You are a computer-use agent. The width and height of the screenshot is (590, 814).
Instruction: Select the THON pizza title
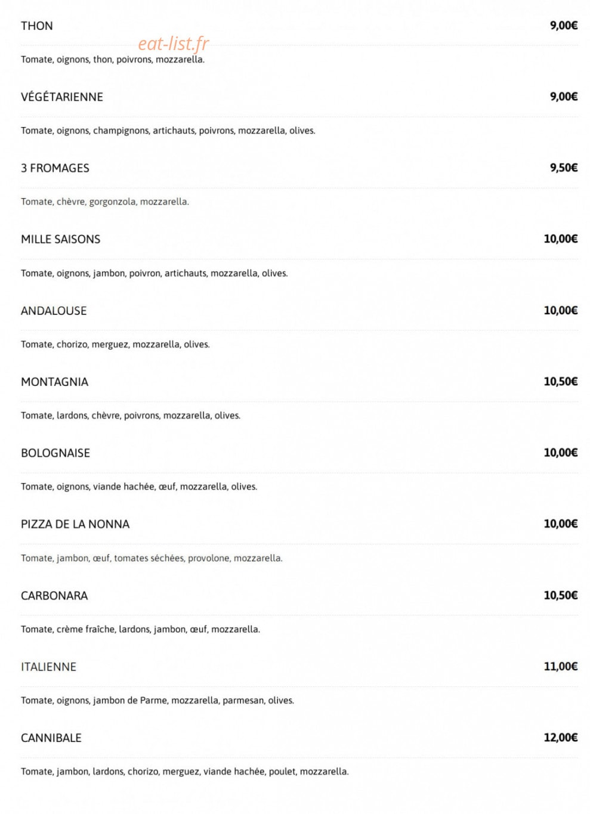click(37, 26)
